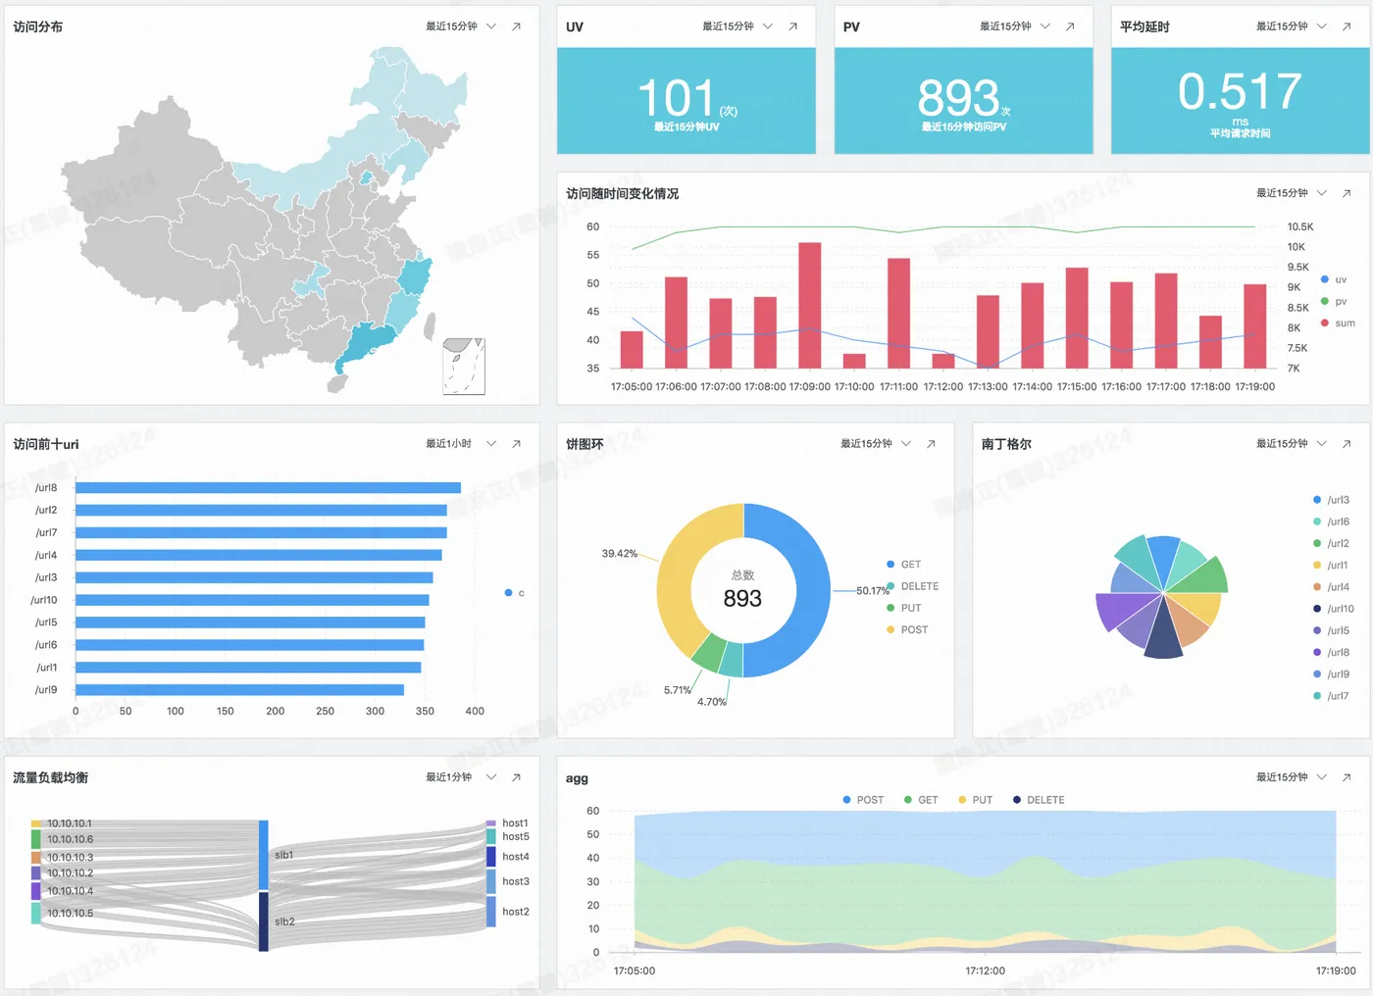The height and width of the screenshot is (996, 1373).
Task: Click the PV panel's expand arrow icon
Action: coord(1070,26)
